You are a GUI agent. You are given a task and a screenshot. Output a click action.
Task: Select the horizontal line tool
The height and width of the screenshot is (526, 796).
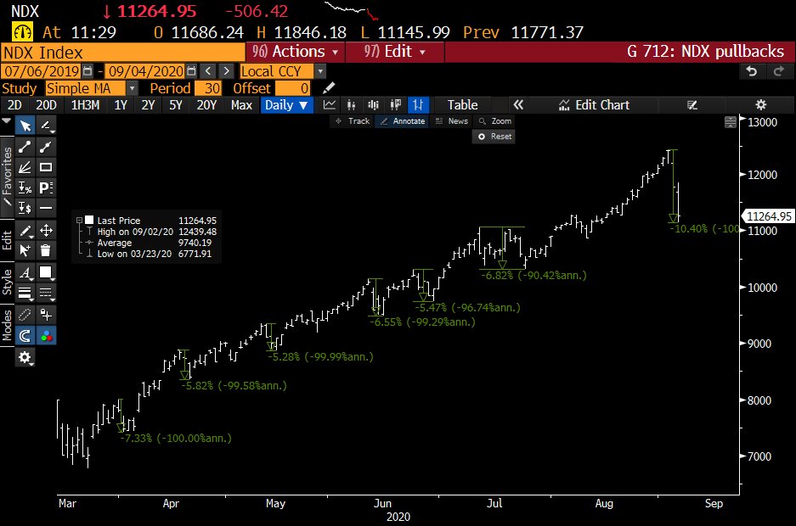(x=46, y=208)
